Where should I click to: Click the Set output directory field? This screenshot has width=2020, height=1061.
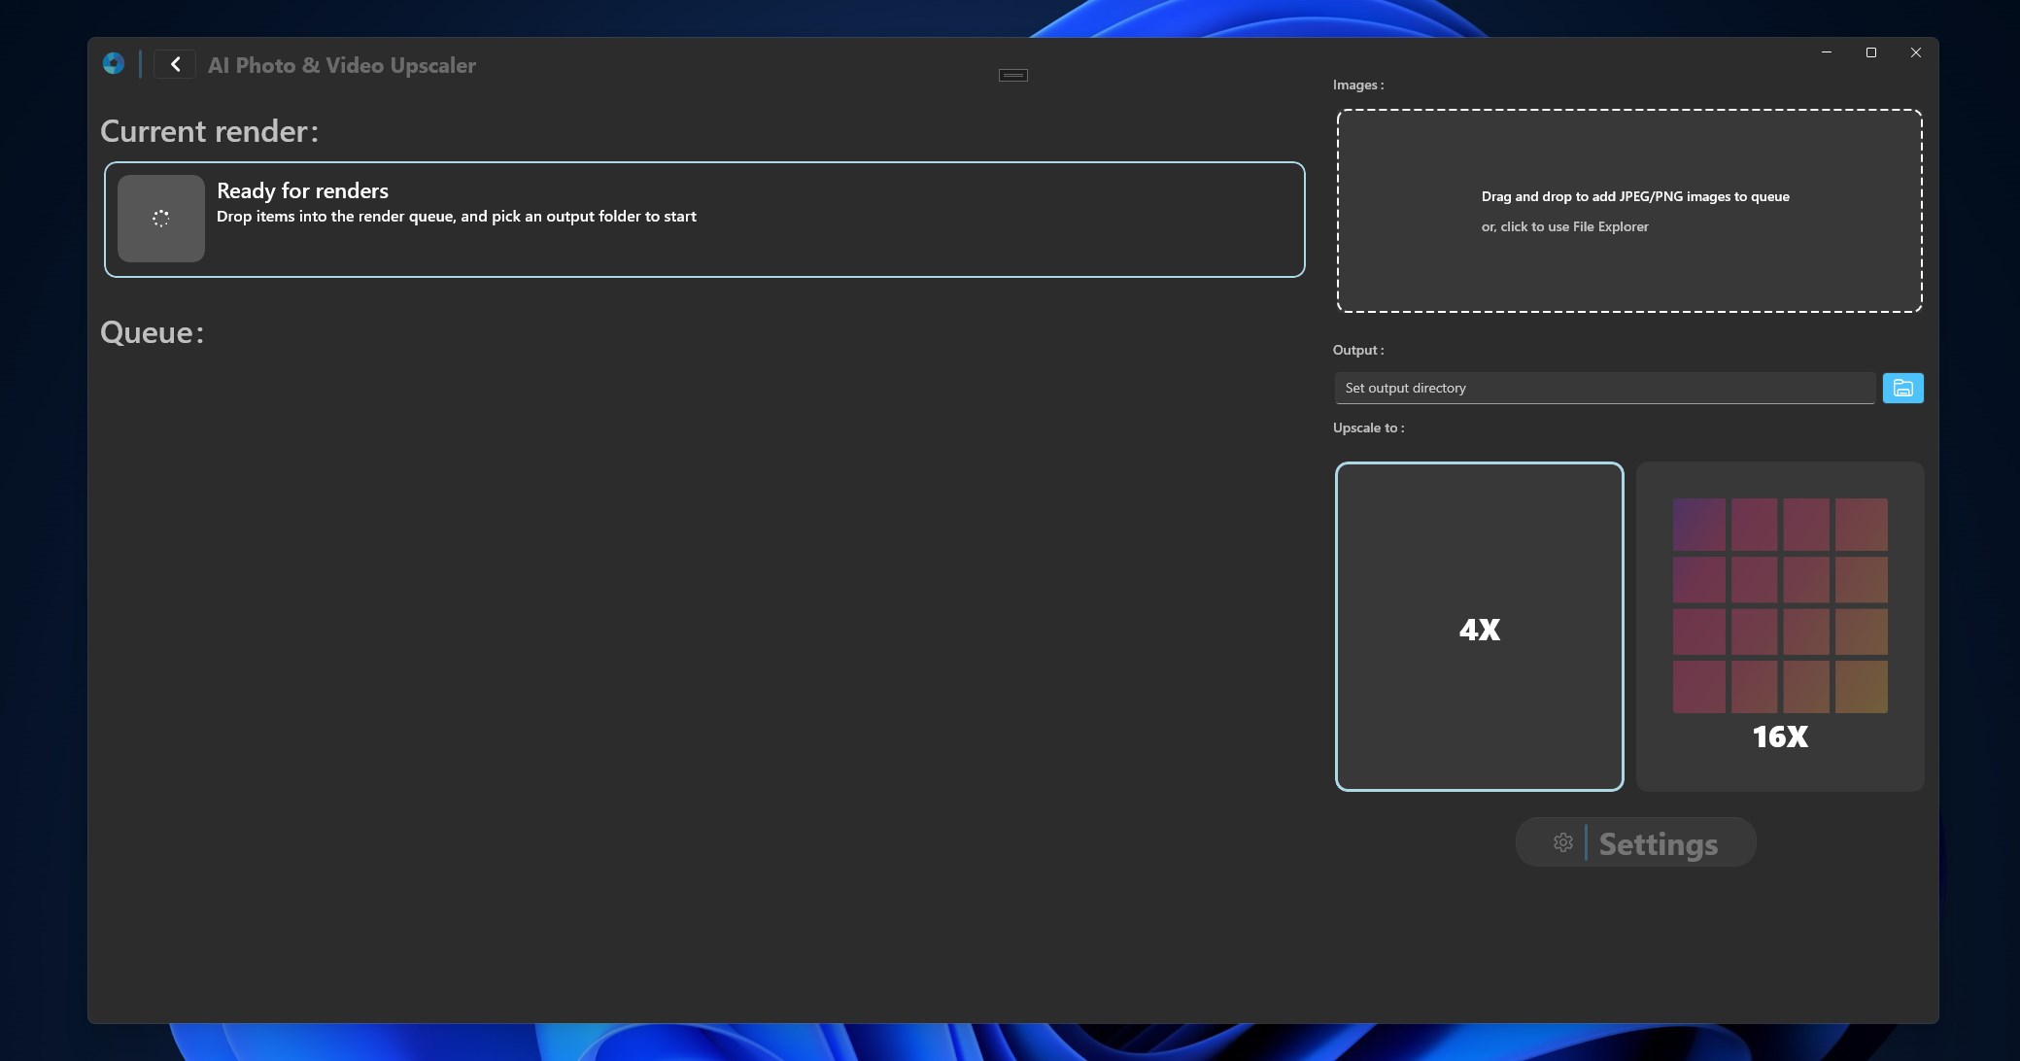click(x=1603, y=387)
